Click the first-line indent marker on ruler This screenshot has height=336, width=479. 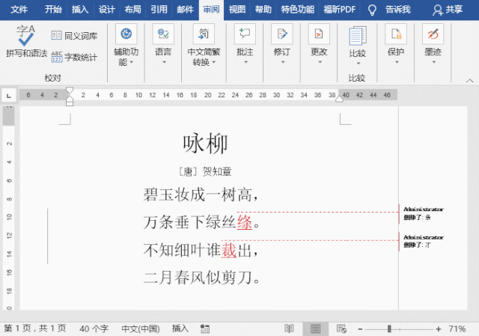click(70, 90)
